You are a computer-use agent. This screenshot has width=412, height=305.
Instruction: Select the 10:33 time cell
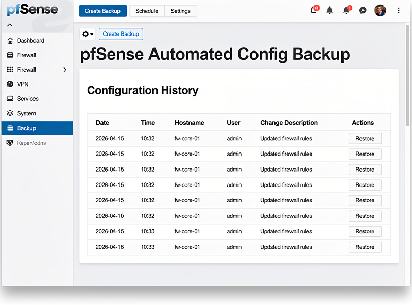148,247
